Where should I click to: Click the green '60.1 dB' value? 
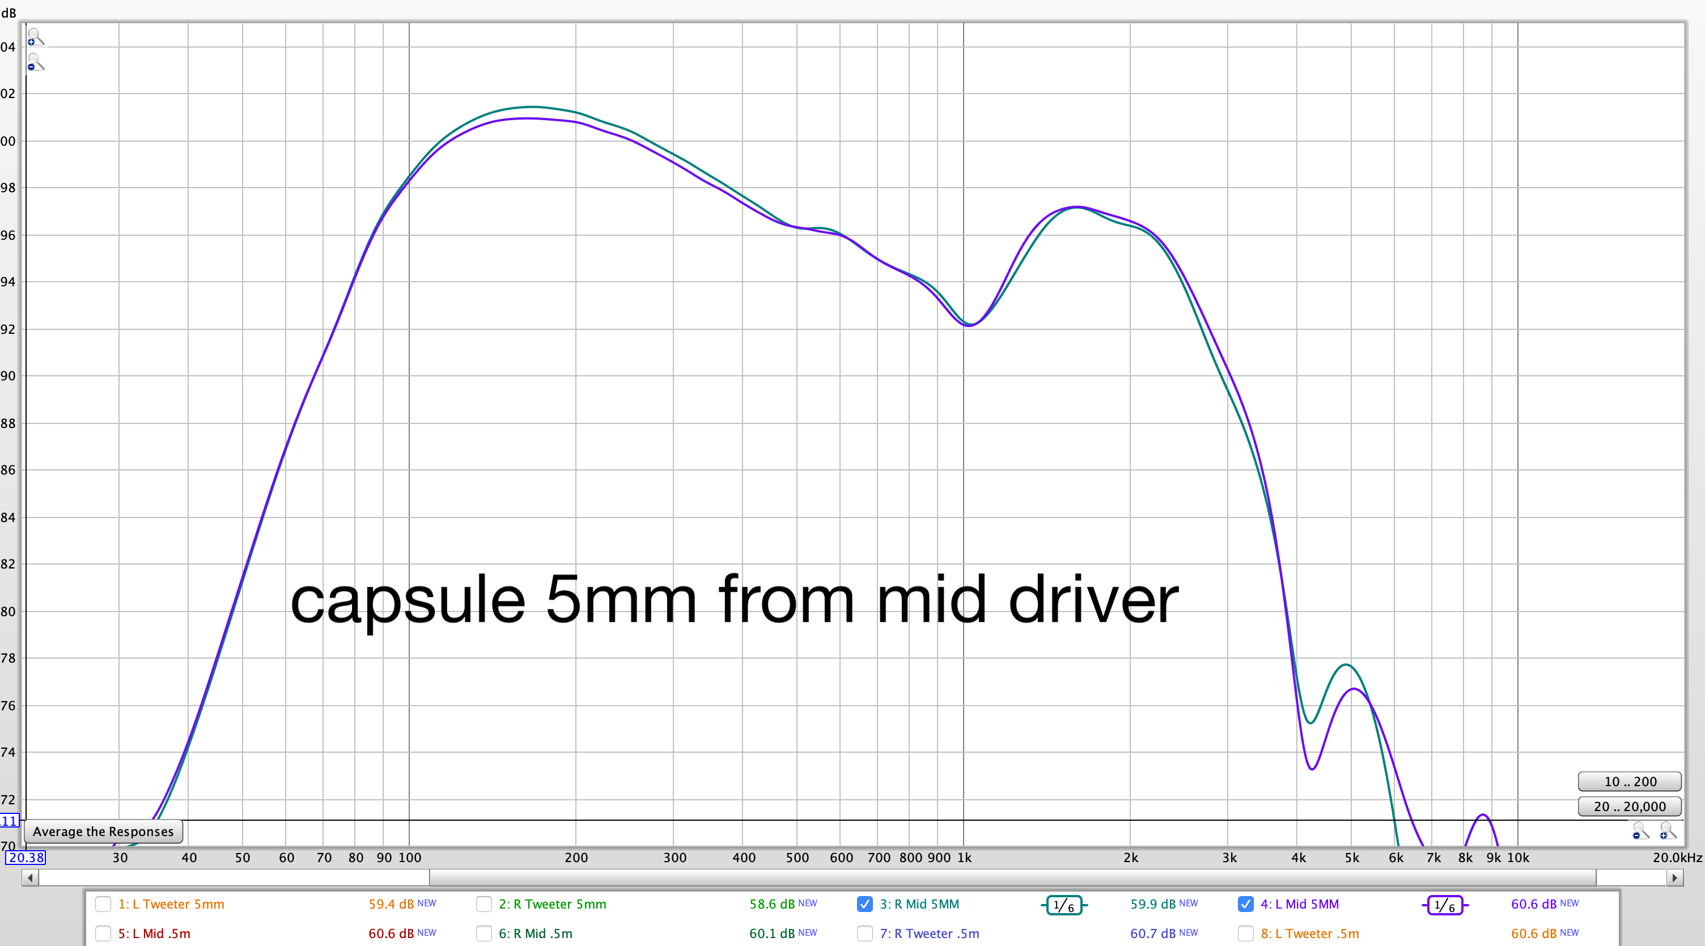[772, 934]
